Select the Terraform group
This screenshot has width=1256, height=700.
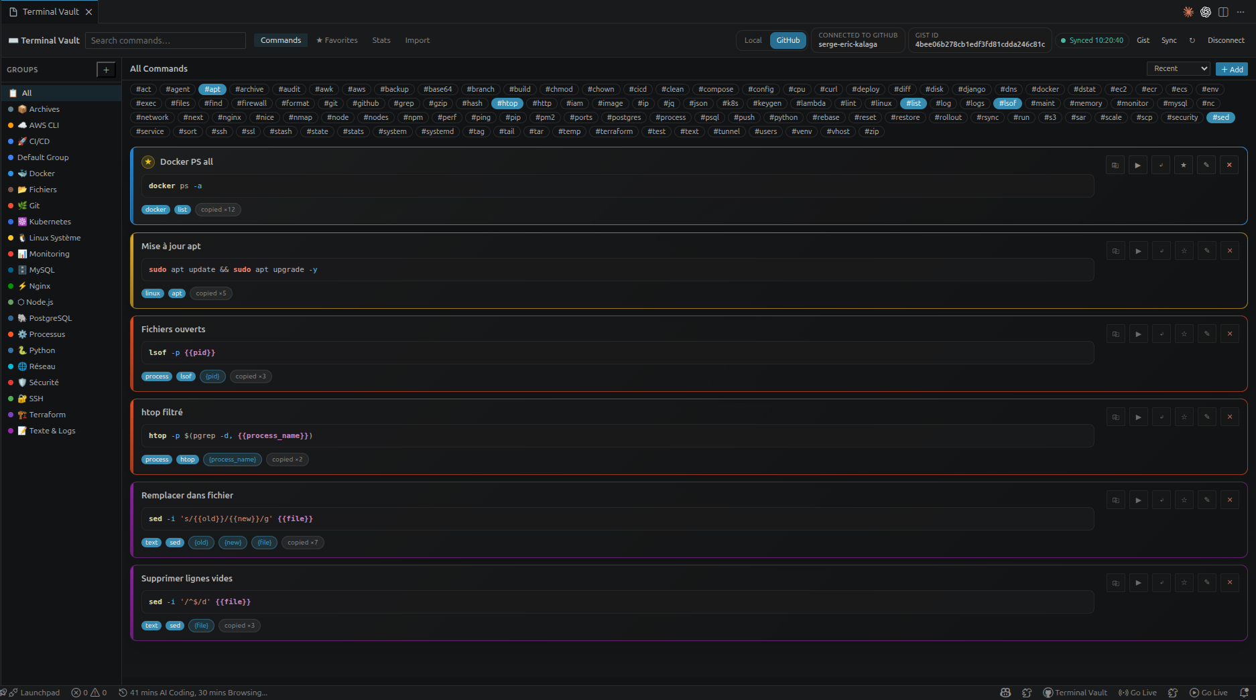tap(61, 415)
